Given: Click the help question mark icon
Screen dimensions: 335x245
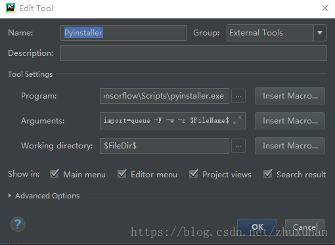Looking at the screenshot, I should (x=18, y=224).
